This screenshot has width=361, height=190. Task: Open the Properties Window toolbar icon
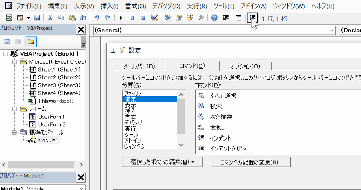(179, 18)
